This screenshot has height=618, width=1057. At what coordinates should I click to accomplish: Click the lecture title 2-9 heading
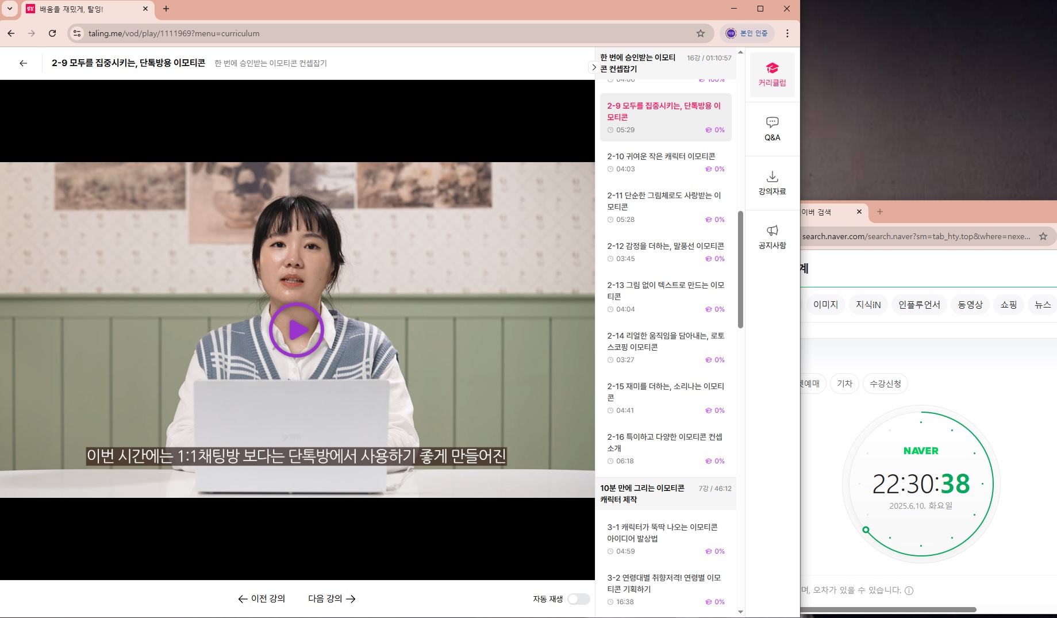point(128,63)
